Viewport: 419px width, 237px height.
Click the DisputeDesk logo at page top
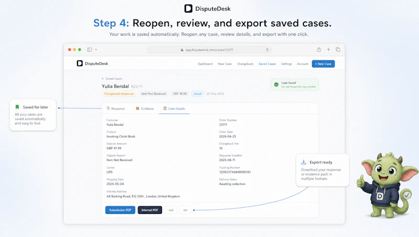tap(207, 8)
